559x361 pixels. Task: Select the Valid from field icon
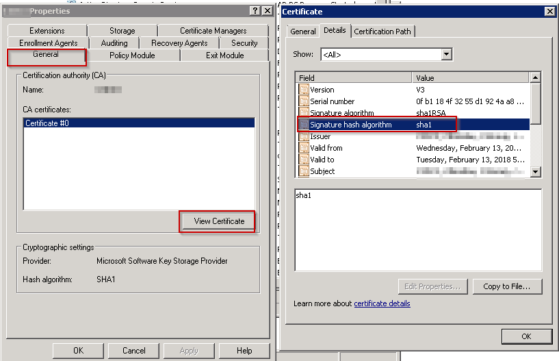[304, 148]
